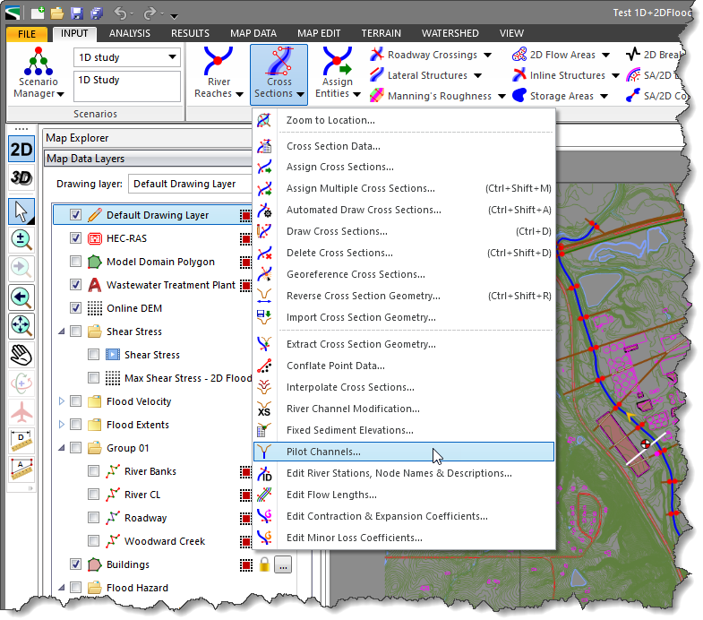Enable the River Banks layer checkbox

[94, 471]
